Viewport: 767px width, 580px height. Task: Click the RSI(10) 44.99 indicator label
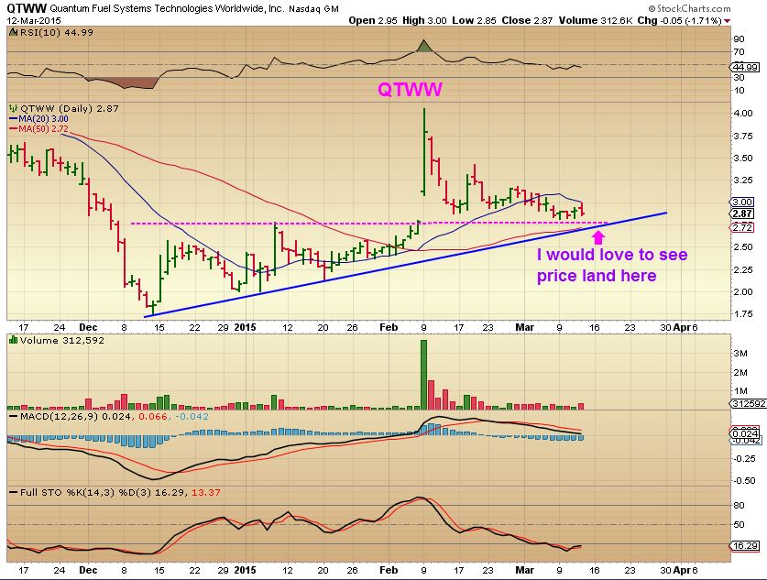(56, 33)
